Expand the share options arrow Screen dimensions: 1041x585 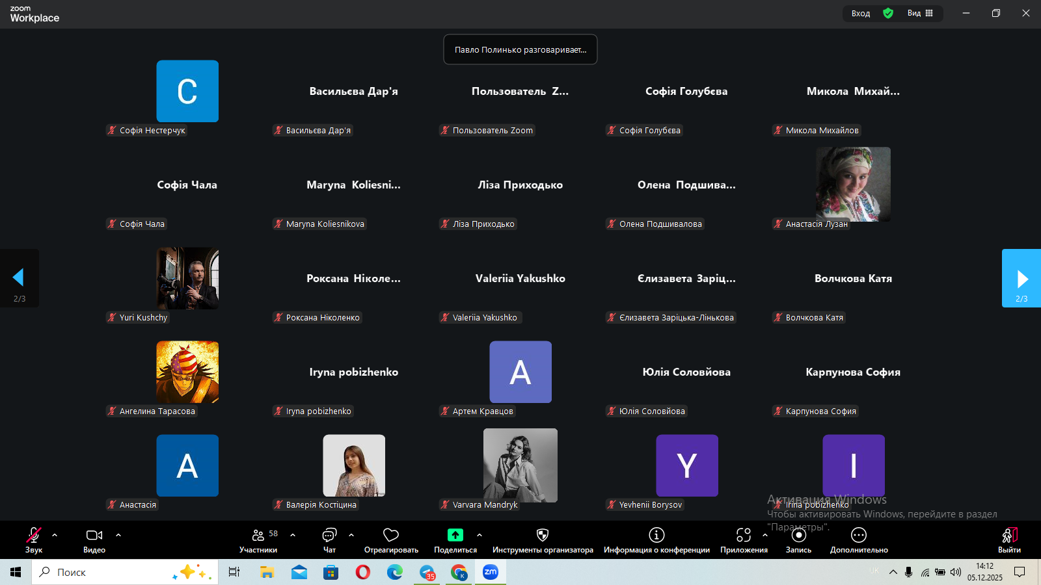point(480,536)
